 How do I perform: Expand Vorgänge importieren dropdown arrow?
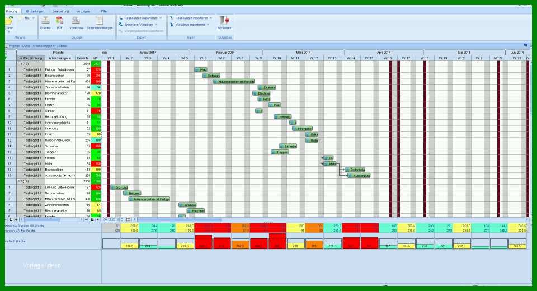208,24
